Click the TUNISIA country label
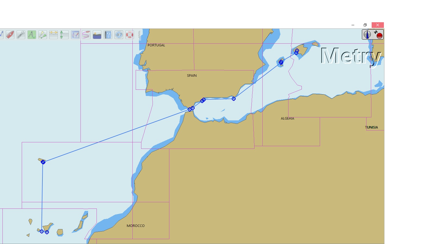The height and width of the screenshot is (244, 435). pyautogui.click(x=371, y=127)
